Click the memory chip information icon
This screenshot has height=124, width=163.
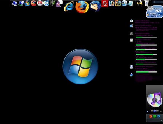pyautogui.click(x=131, y=34)
